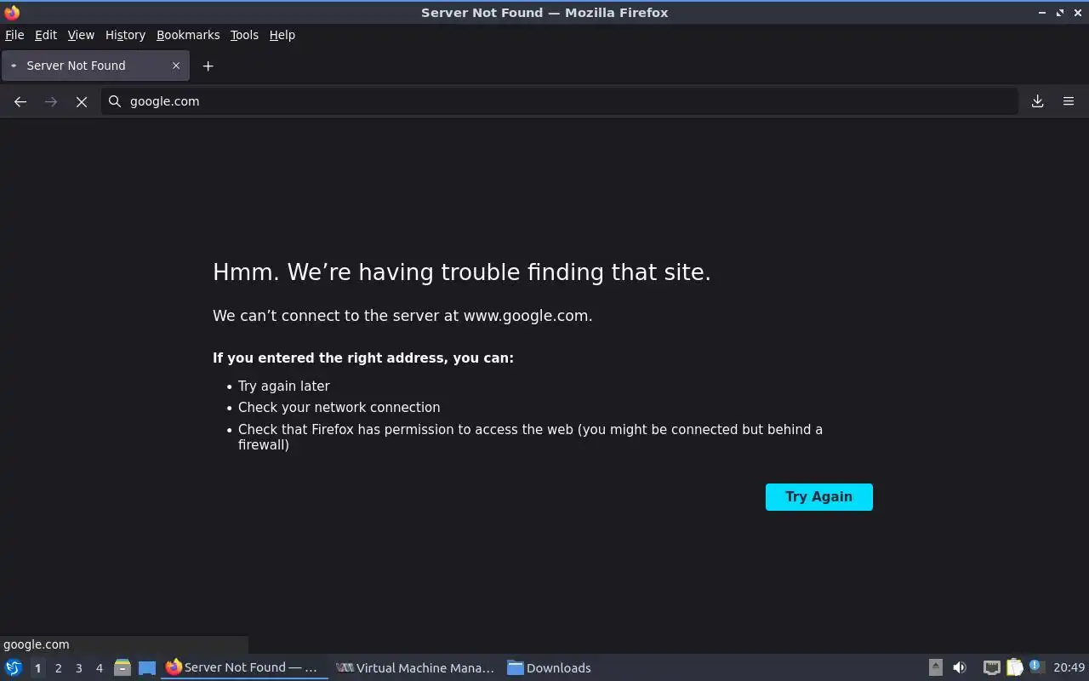This screenshot has width=1089, height=681.
Task: Open a new tab with the plus button
Action: 208,66
